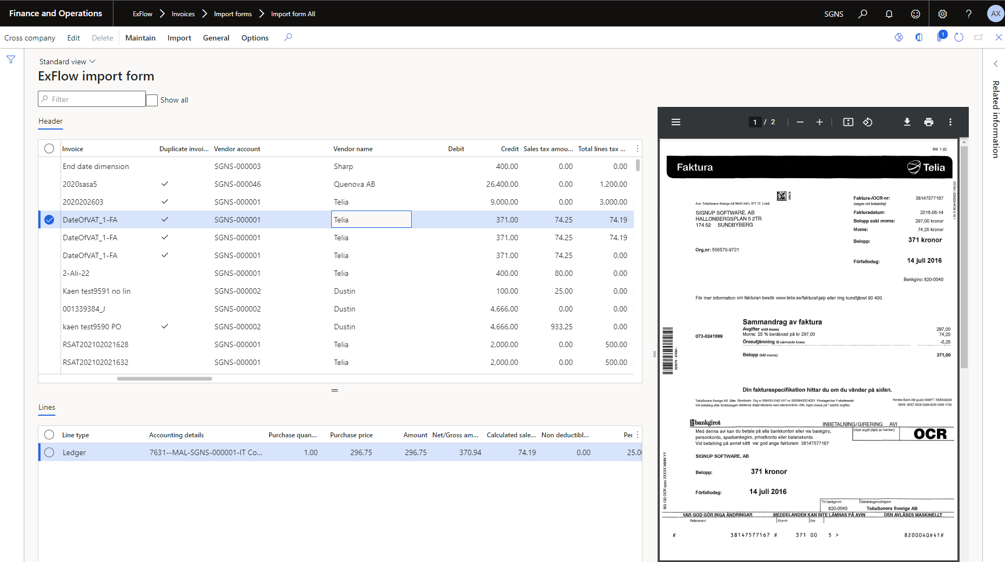Sort by Invoice column header

click(73, 149)
